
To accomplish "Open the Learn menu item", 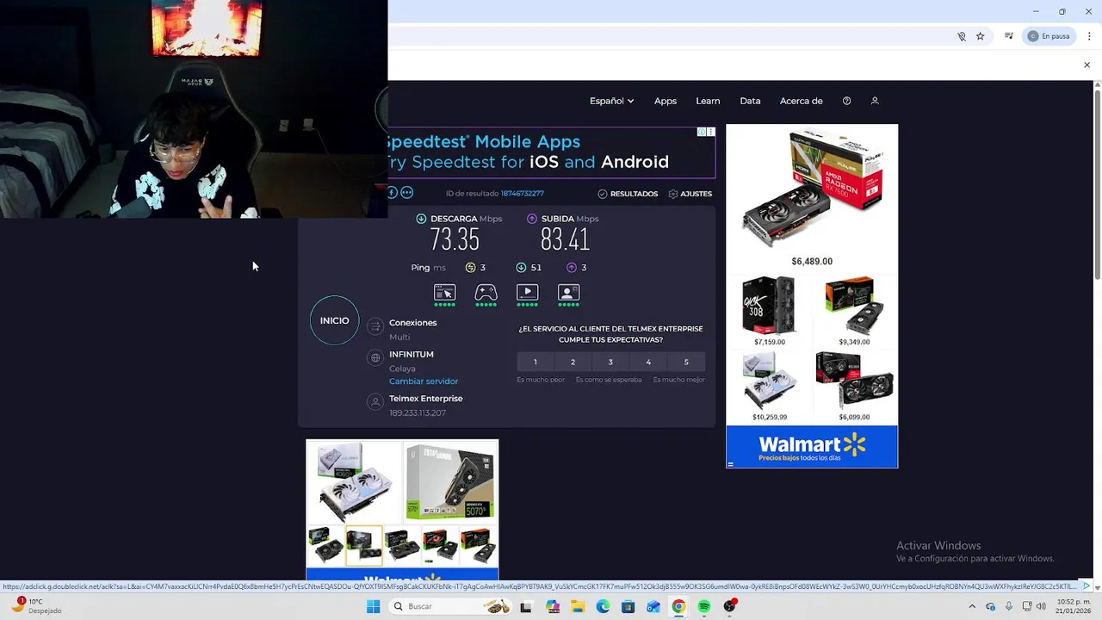I will tap(708, 101).
